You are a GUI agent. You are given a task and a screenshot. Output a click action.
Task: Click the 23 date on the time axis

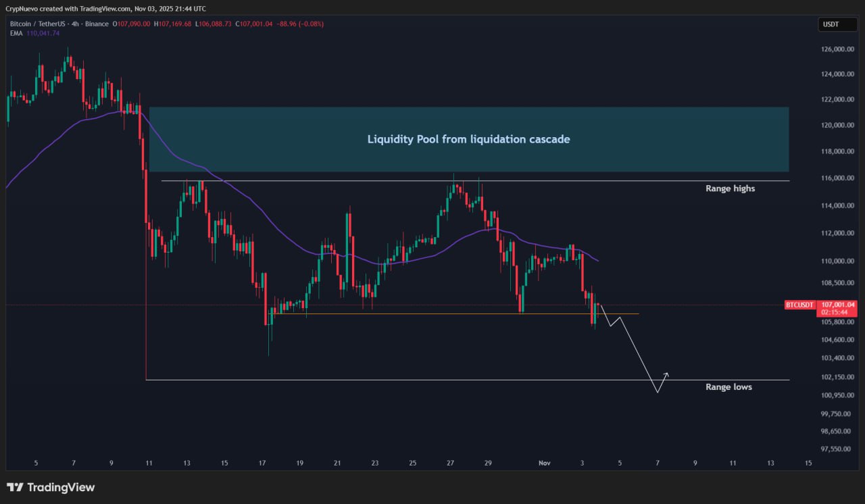click(x=375, y=463)
